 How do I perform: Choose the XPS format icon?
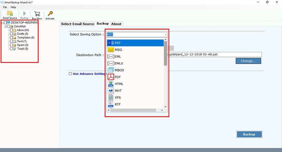[111, 97]
